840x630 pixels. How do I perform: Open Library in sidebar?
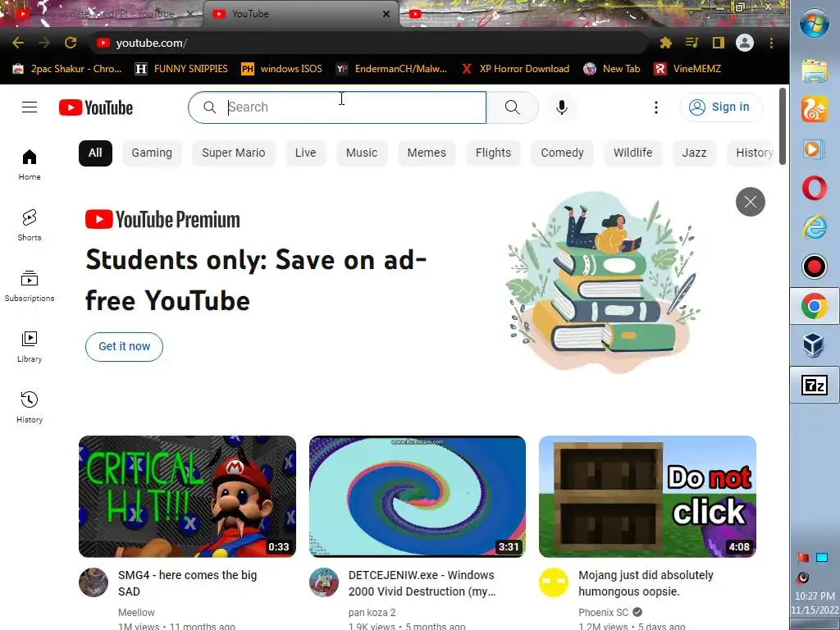30,347
